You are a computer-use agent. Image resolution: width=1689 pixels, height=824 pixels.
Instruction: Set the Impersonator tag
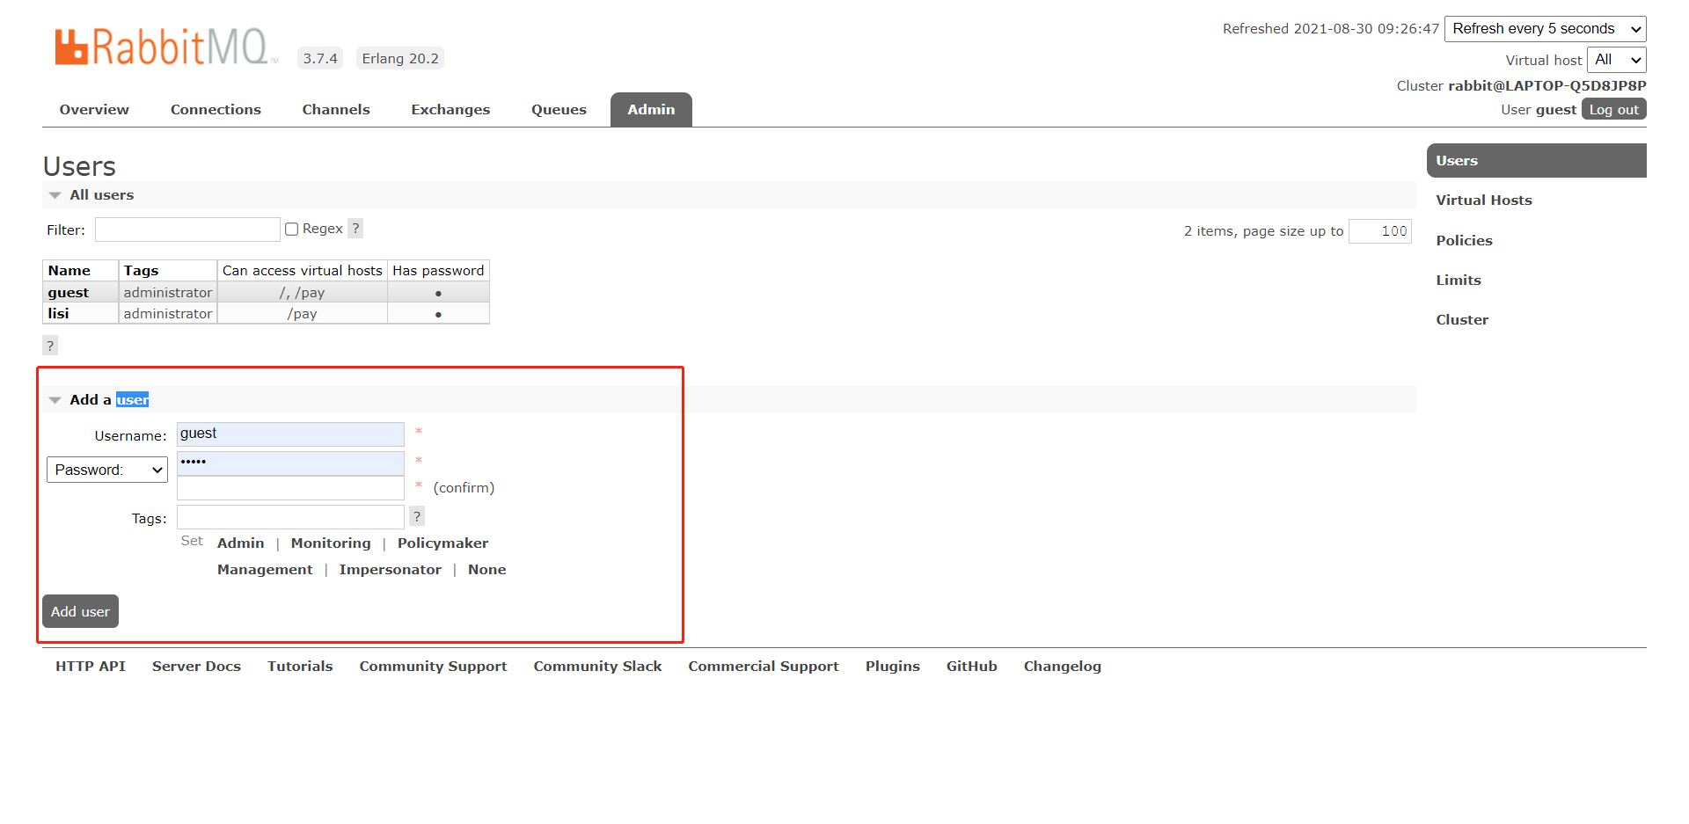[390, 570]
